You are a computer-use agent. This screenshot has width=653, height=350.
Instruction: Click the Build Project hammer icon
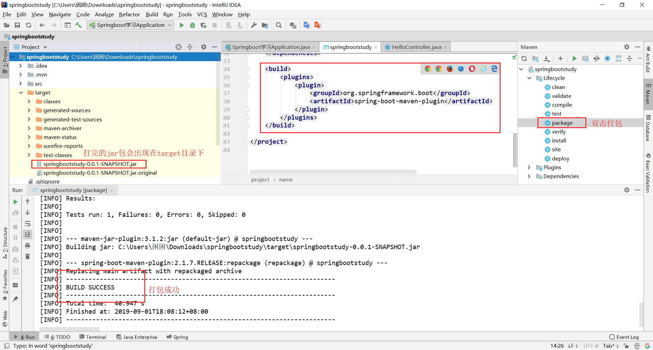(79, 25)
